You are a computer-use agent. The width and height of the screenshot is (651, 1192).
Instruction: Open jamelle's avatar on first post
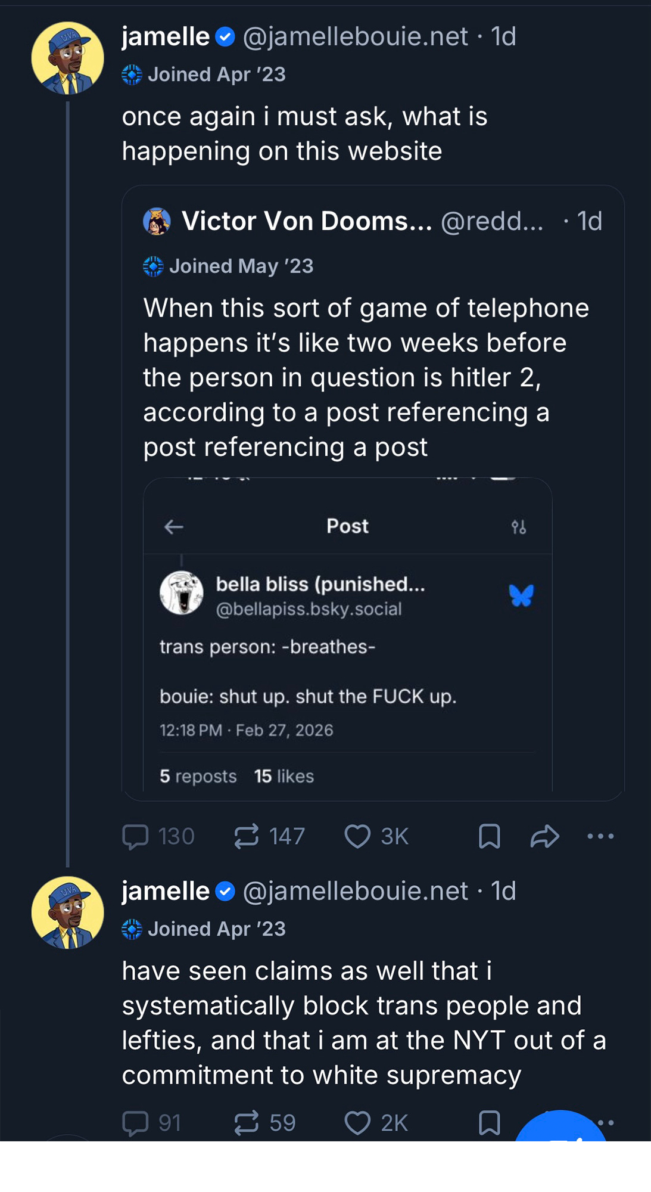click(x=67, y=58)
